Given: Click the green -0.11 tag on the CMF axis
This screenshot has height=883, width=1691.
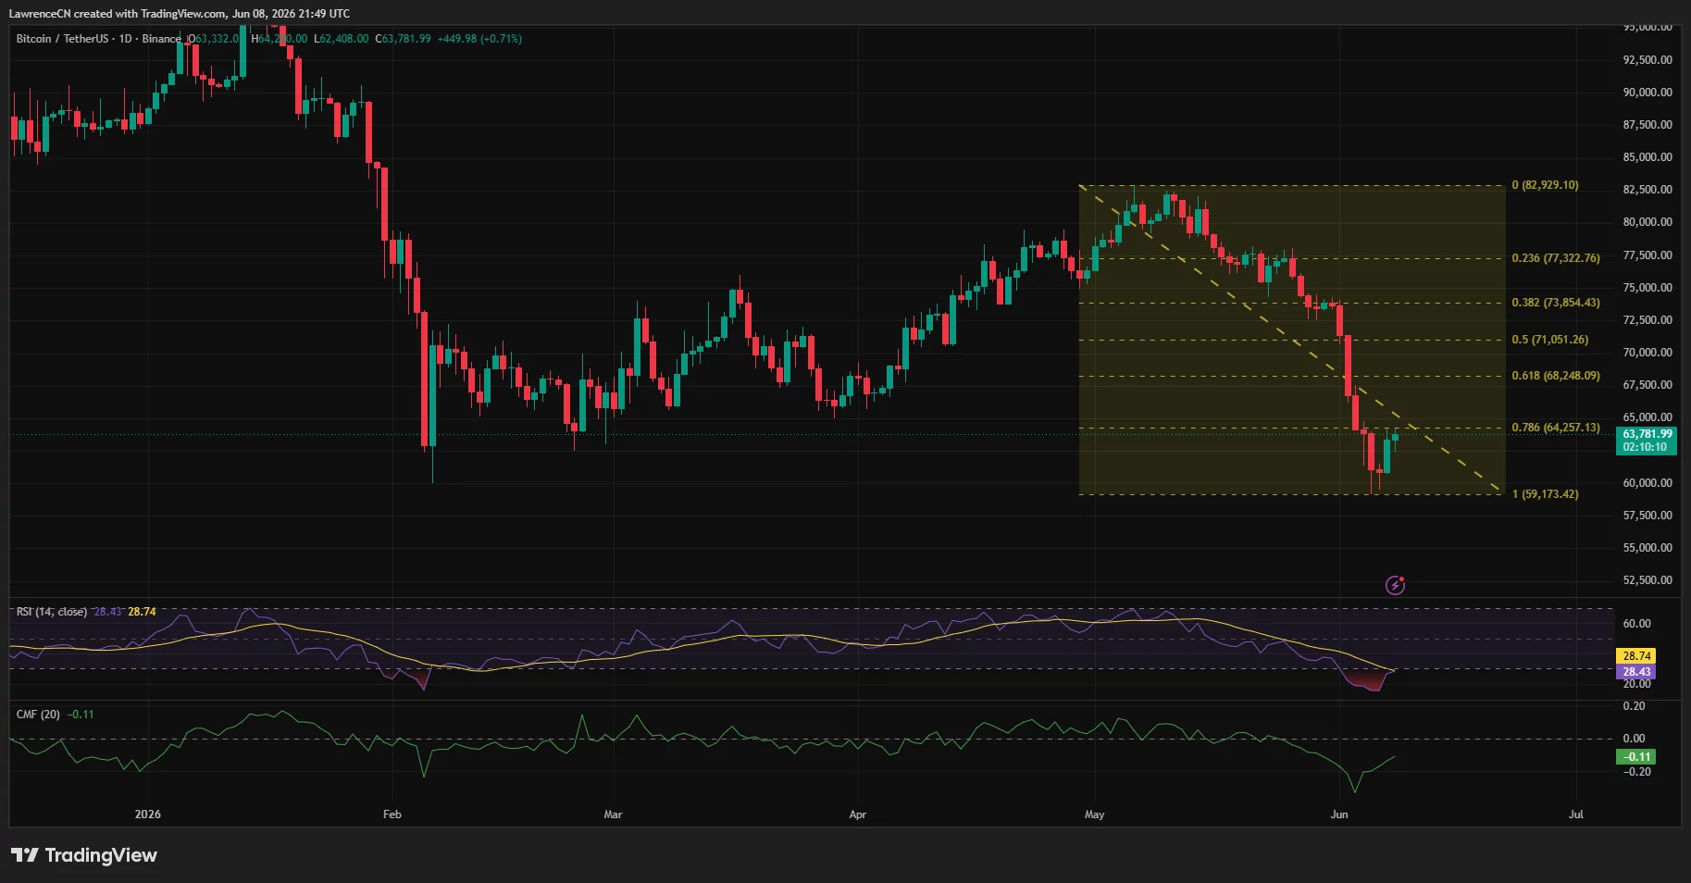Looking at the screenshot, I should click(x=1636, y=757).
